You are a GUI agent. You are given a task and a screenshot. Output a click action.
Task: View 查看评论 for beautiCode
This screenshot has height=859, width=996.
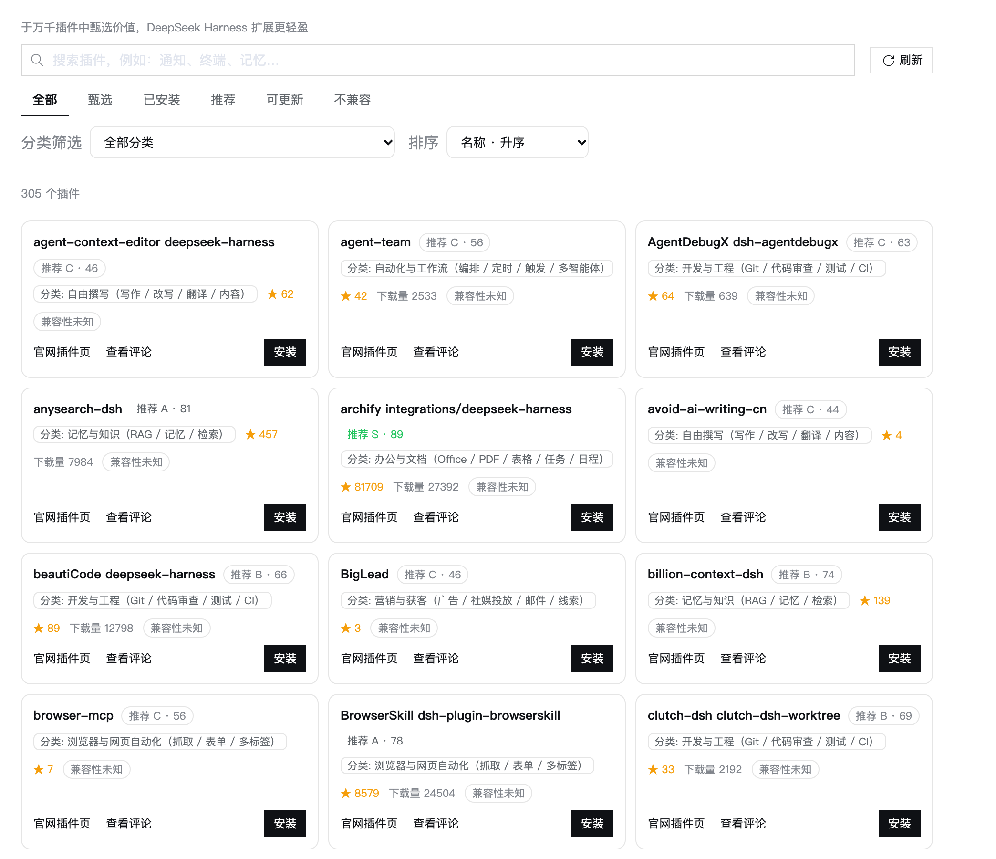point(129,659)
